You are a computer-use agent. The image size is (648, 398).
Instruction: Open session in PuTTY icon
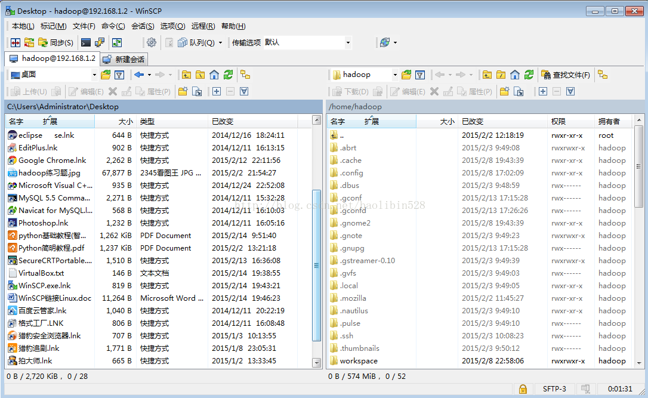tap(100, 42)
